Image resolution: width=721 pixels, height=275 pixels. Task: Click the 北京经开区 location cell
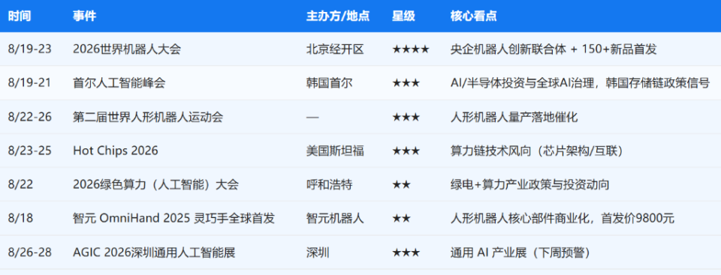click(335, 49)
